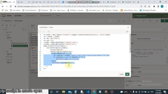Select Processing tab icon in left pane
This screenshot has width=168, height=94.
[x=11, y=25]
